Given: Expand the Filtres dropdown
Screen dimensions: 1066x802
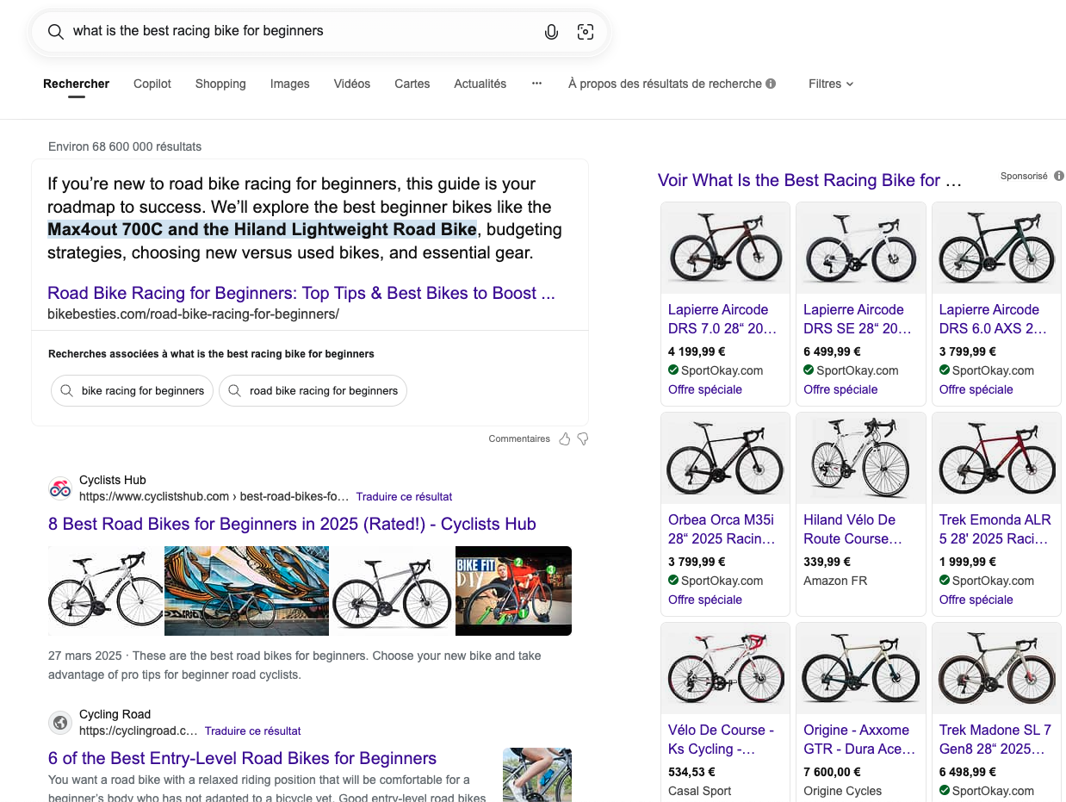Looking at the screenshot, I should pos(831,84).
